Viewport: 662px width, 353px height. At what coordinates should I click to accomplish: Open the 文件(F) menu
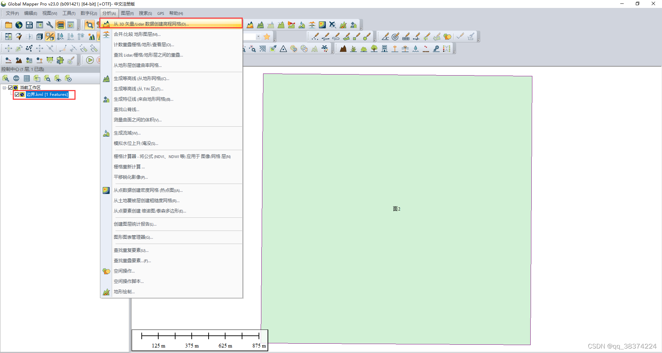(12, 13)
